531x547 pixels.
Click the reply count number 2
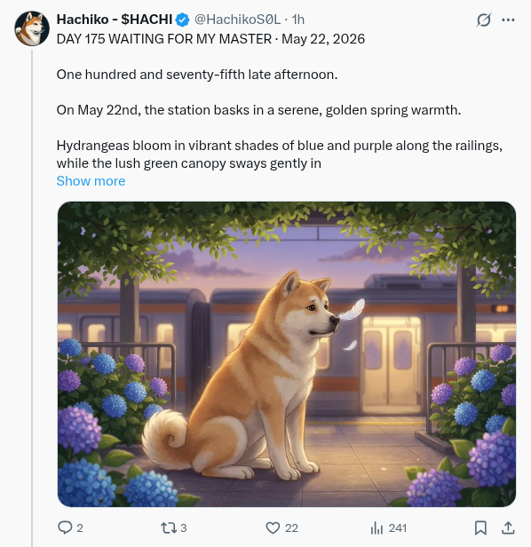(80, 527)
